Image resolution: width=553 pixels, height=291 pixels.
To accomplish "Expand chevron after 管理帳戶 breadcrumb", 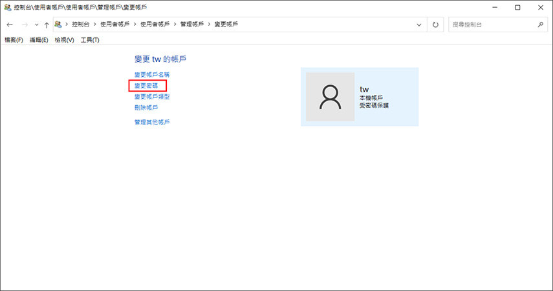I will 209,25.
